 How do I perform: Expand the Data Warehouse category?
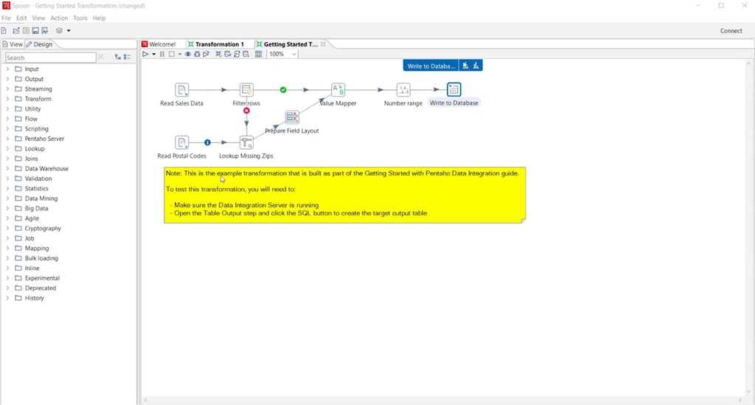point(7,169)
